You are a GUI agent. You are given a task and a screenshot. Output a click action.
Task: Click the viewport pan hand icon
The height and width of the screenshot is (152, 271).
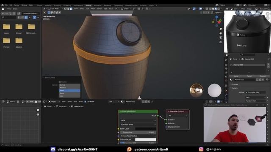(221, 33)
